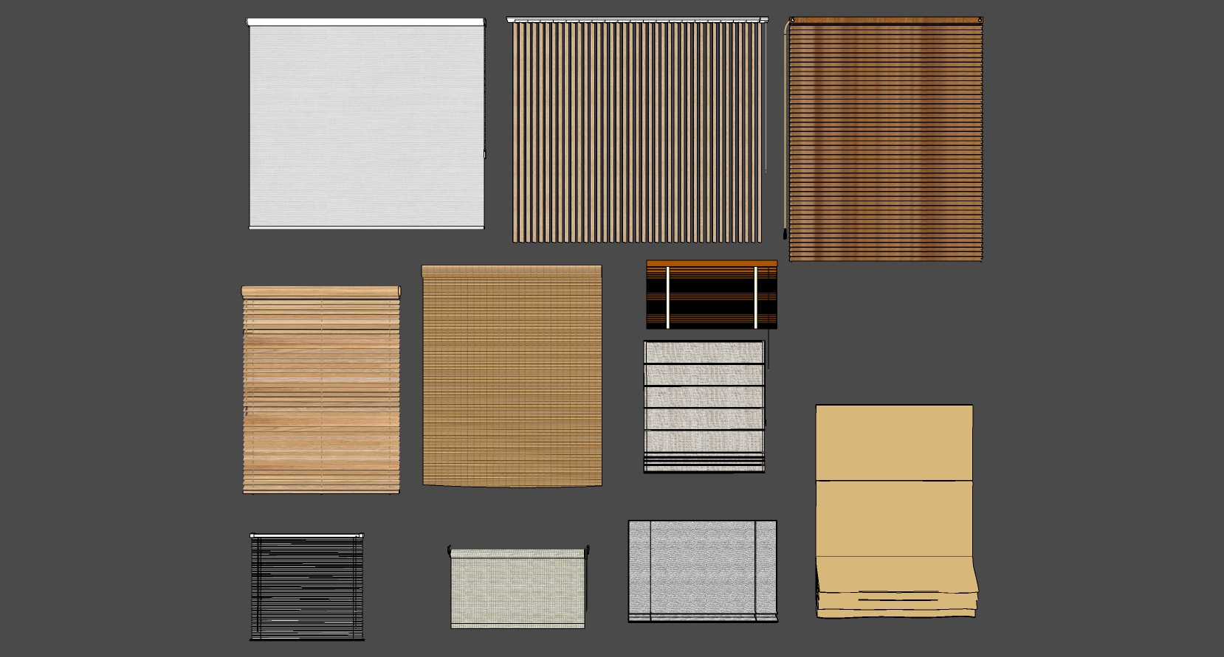The height and width of the screenshot is (657, 1224).
Task: Select the woven bamboo roll-up shade
Action: [512, 376]
